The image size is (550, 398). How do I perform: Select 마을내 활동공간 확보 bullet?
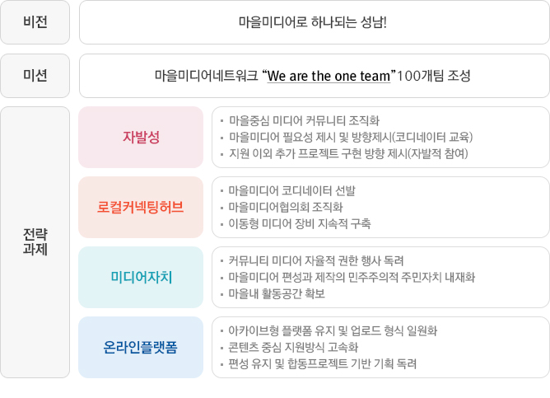click(277, 293)
